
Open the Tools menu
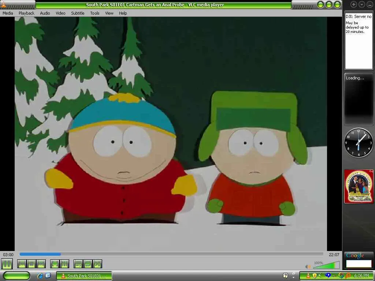click(95, 13)
